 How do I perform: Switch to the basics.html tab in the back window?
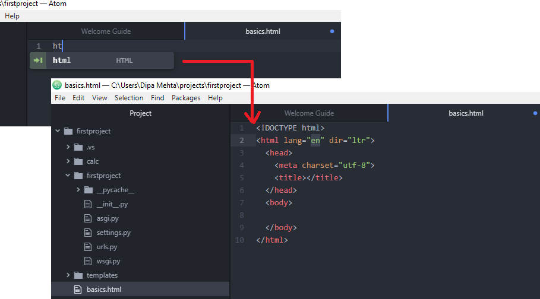pyautogui.click(x=263, y=31)
